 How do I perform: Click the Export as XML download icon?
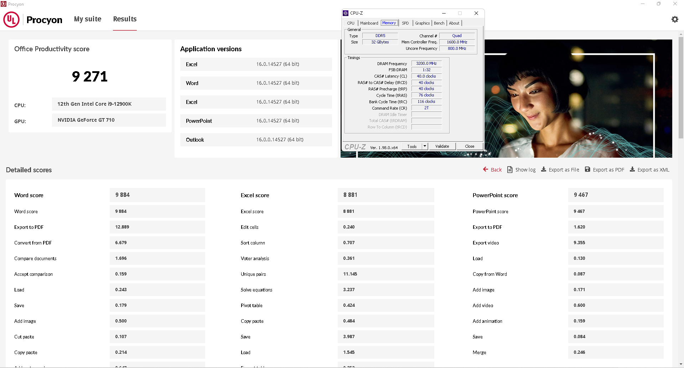[632, 169]
